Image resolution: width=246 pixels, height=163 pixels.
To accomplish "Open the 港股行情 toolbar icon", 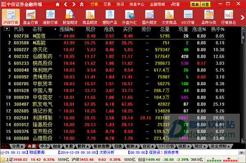I will click(50, 17).
